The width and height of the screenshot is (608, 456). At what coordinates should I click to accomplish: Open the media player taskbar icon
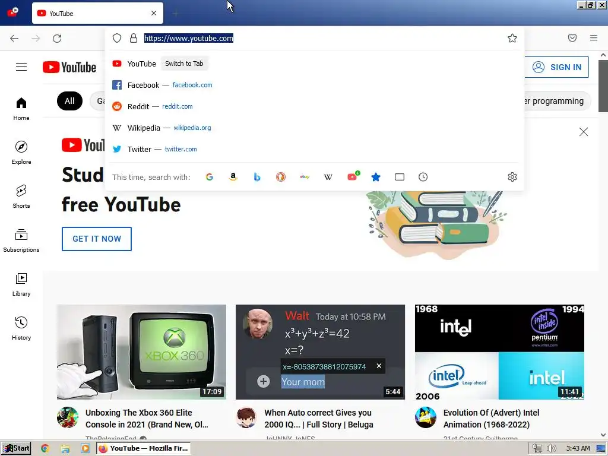click(x=85, y=448)
